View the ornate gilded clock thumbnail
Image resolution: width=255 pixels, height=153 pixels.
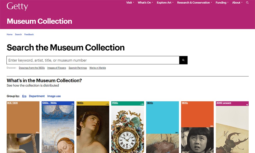[128, 129]
